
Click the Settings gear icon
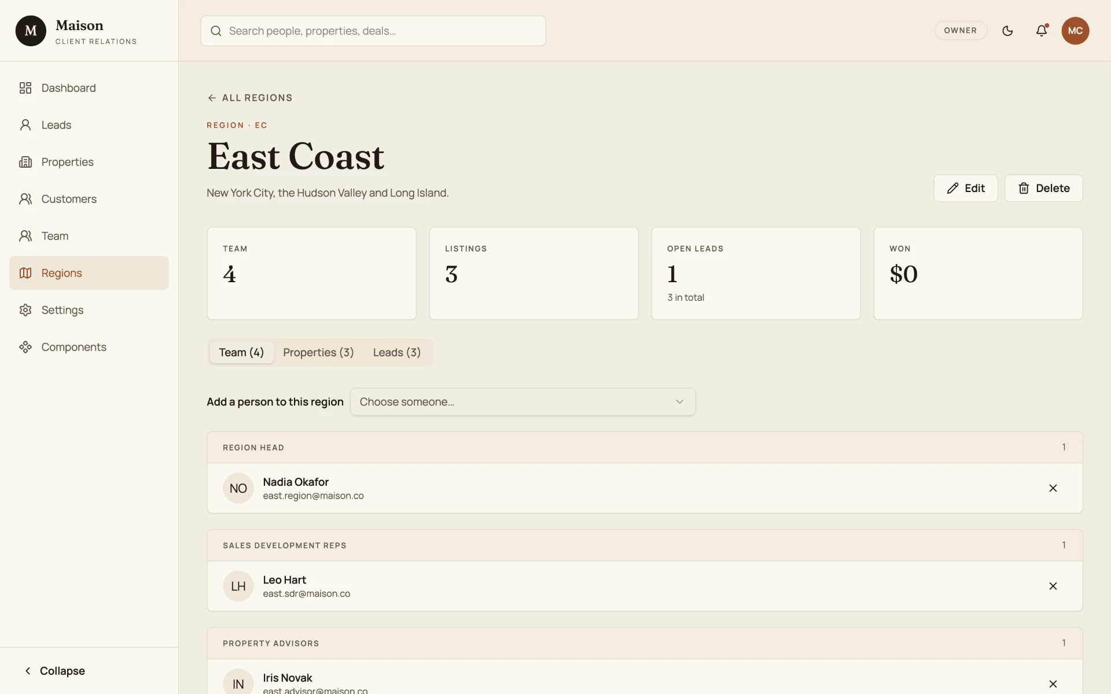point(25,310)
